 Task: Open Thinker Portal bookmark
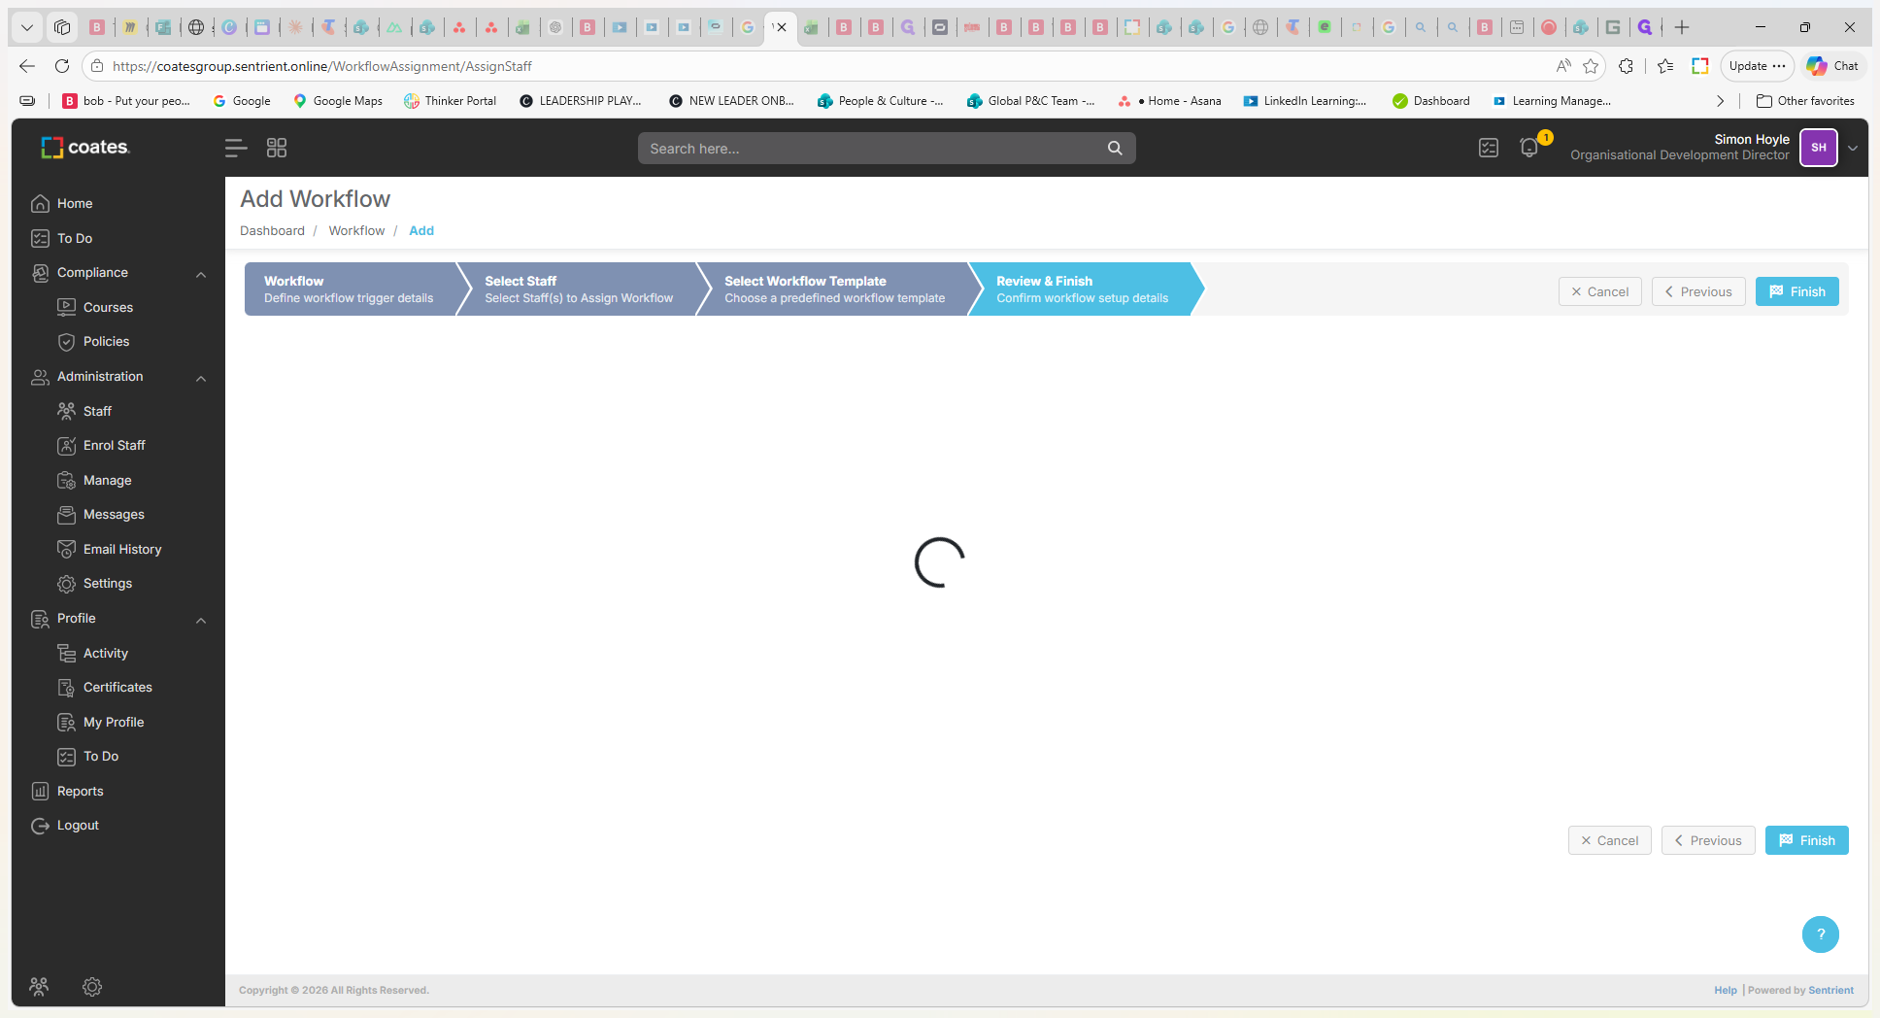point(451,101)
